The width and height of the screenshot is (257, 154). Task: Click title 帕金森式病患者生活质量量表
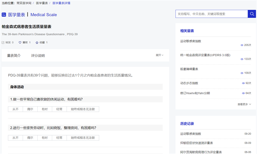click(x=27, y=26)
